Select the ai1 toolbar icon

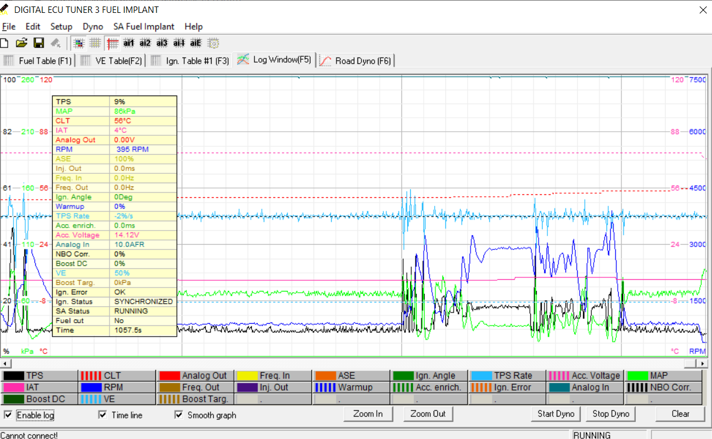click(129, 43)
